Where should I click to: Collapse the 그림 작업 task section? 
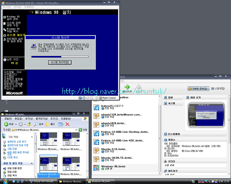click(32, 137)
